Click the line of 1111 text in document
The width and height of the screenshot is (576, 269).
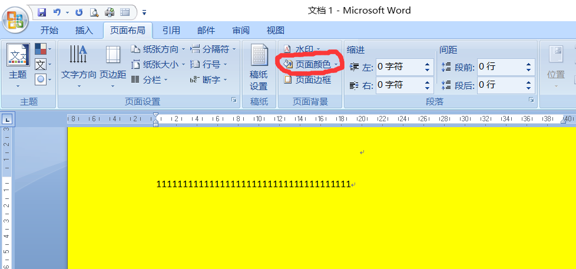click(253, 184)
